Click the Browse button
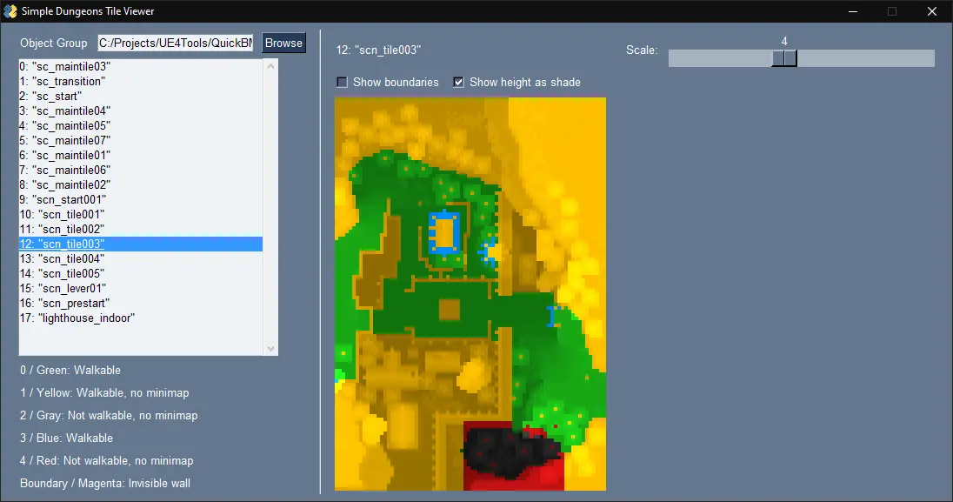953x502 pixels. (283, 44)
